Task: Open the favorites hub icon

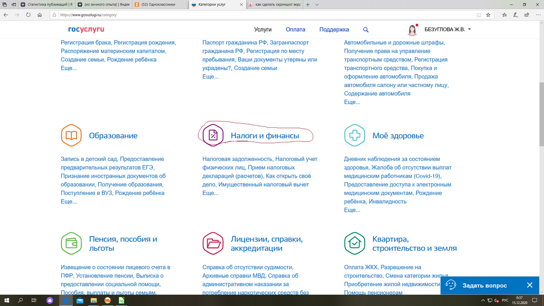Action: pyautogui.click(x=505, y=15)
